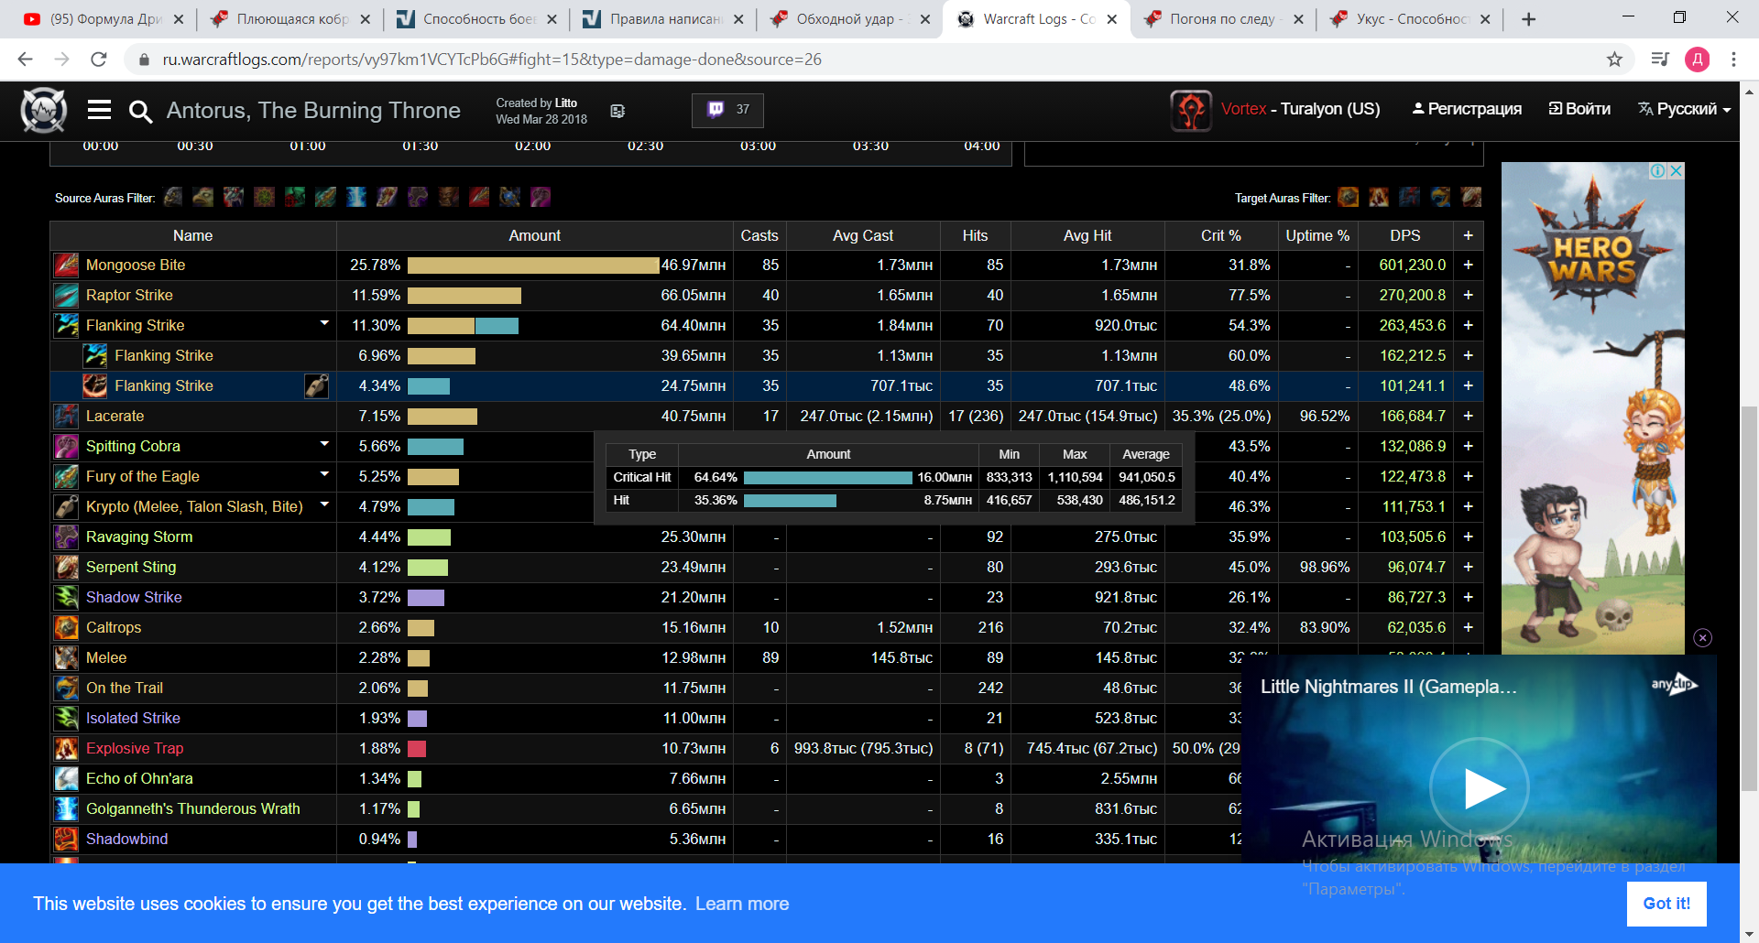
Task: Toggle the first Target Auras Filter icon
Action: [x=1348, y=197]
